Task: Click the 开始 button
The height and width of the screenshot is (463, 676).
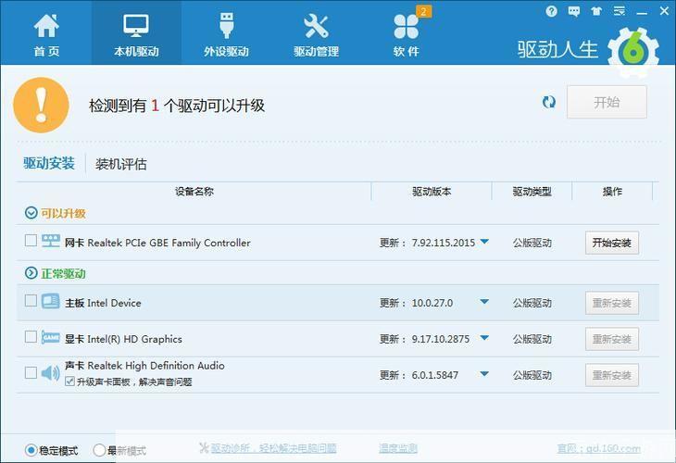Action: [x=607, y=102]
